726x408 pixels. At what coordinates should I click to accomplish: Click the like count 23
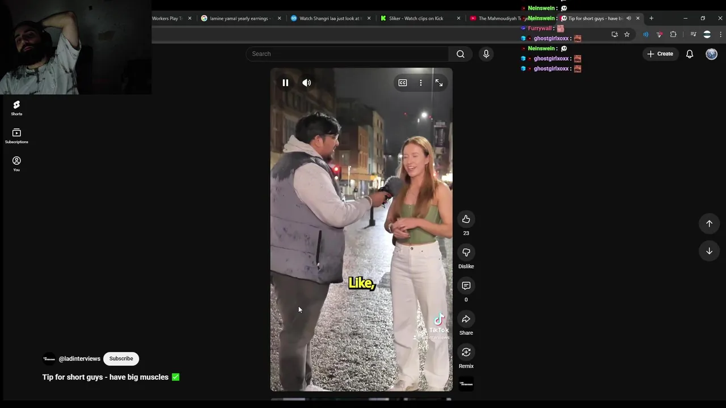466,233
